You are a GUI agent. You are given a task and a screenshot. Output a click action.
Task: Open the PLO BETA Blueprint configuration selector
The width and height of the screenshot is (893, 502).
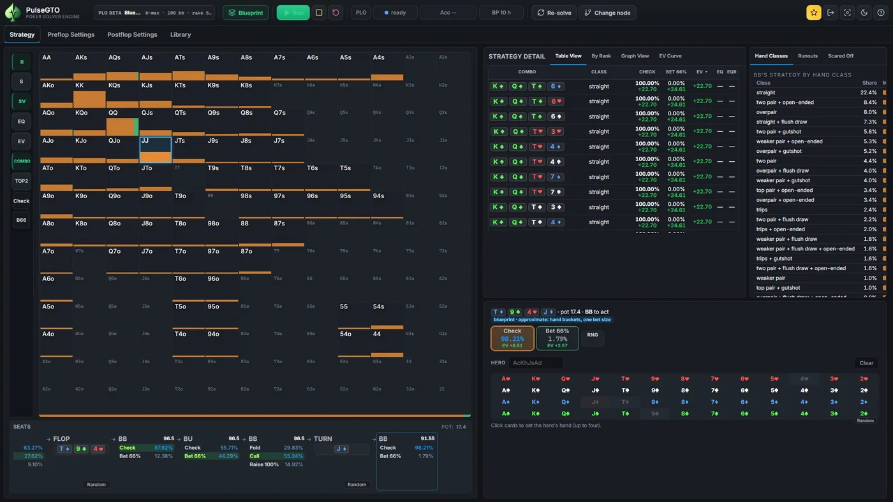154,13
